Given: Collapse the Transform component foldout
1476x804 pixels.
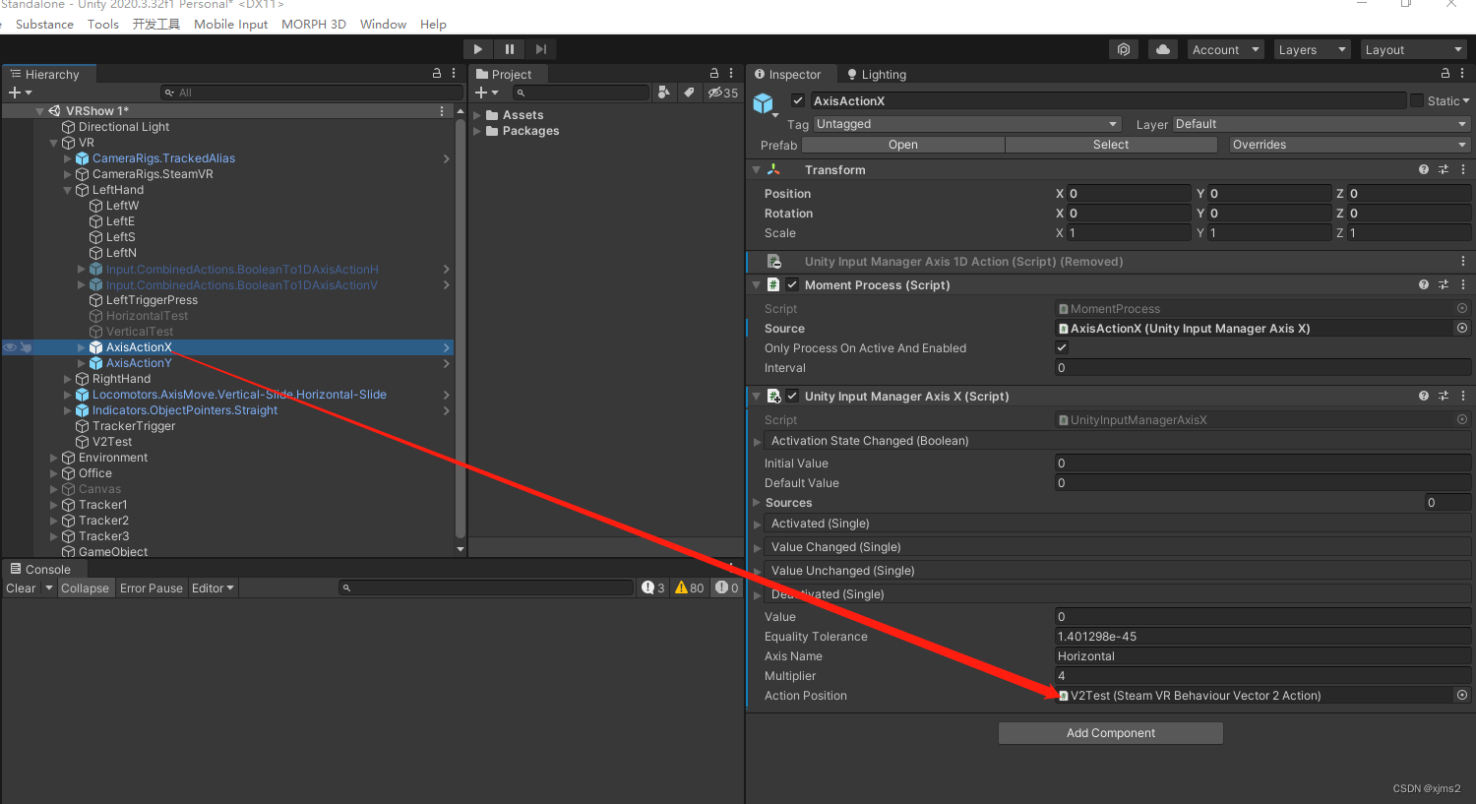Looking at the screenshot, I should tap(757, 170).
